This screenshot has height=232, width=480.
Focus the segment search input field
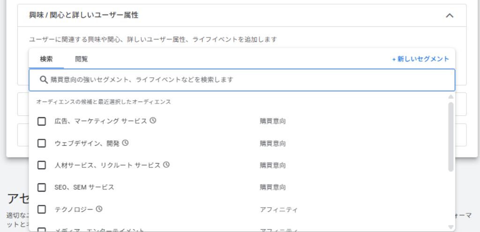click(242, 80)
